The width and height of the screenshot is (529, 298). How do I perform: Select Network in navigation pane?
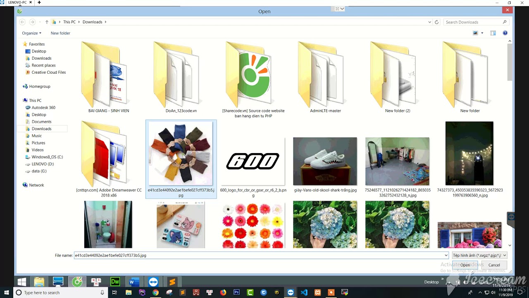(36, 185)
